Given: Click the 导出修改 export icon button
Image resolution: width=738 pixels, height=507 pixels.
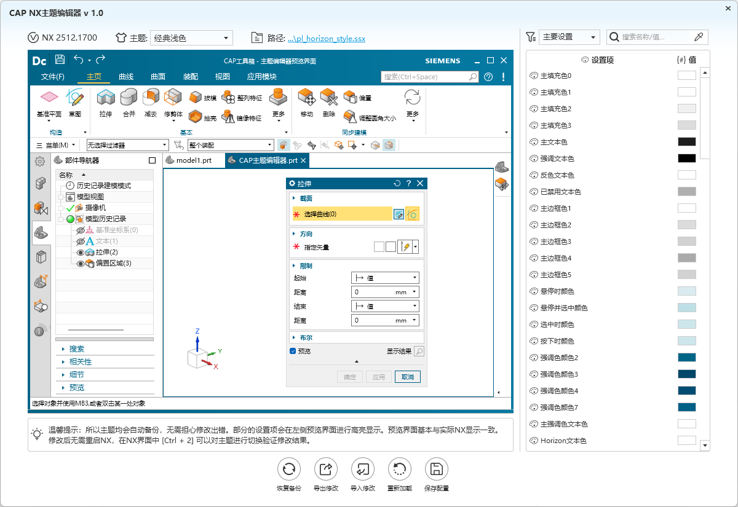Looking at the screenshot, I should coord(326,470).
